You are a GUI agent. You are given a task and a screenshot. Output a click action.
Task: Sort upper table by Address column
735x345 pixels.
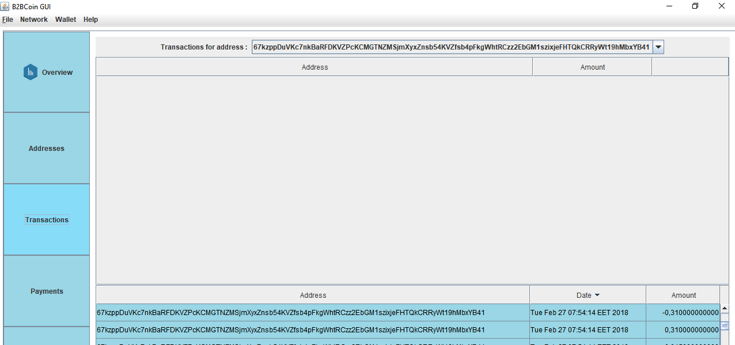[x=315, y=67]
